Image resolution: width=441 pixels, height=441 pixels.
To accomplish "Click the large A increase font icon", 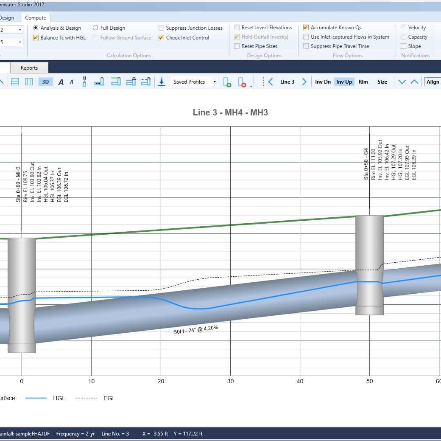I will tap(61, 82).
